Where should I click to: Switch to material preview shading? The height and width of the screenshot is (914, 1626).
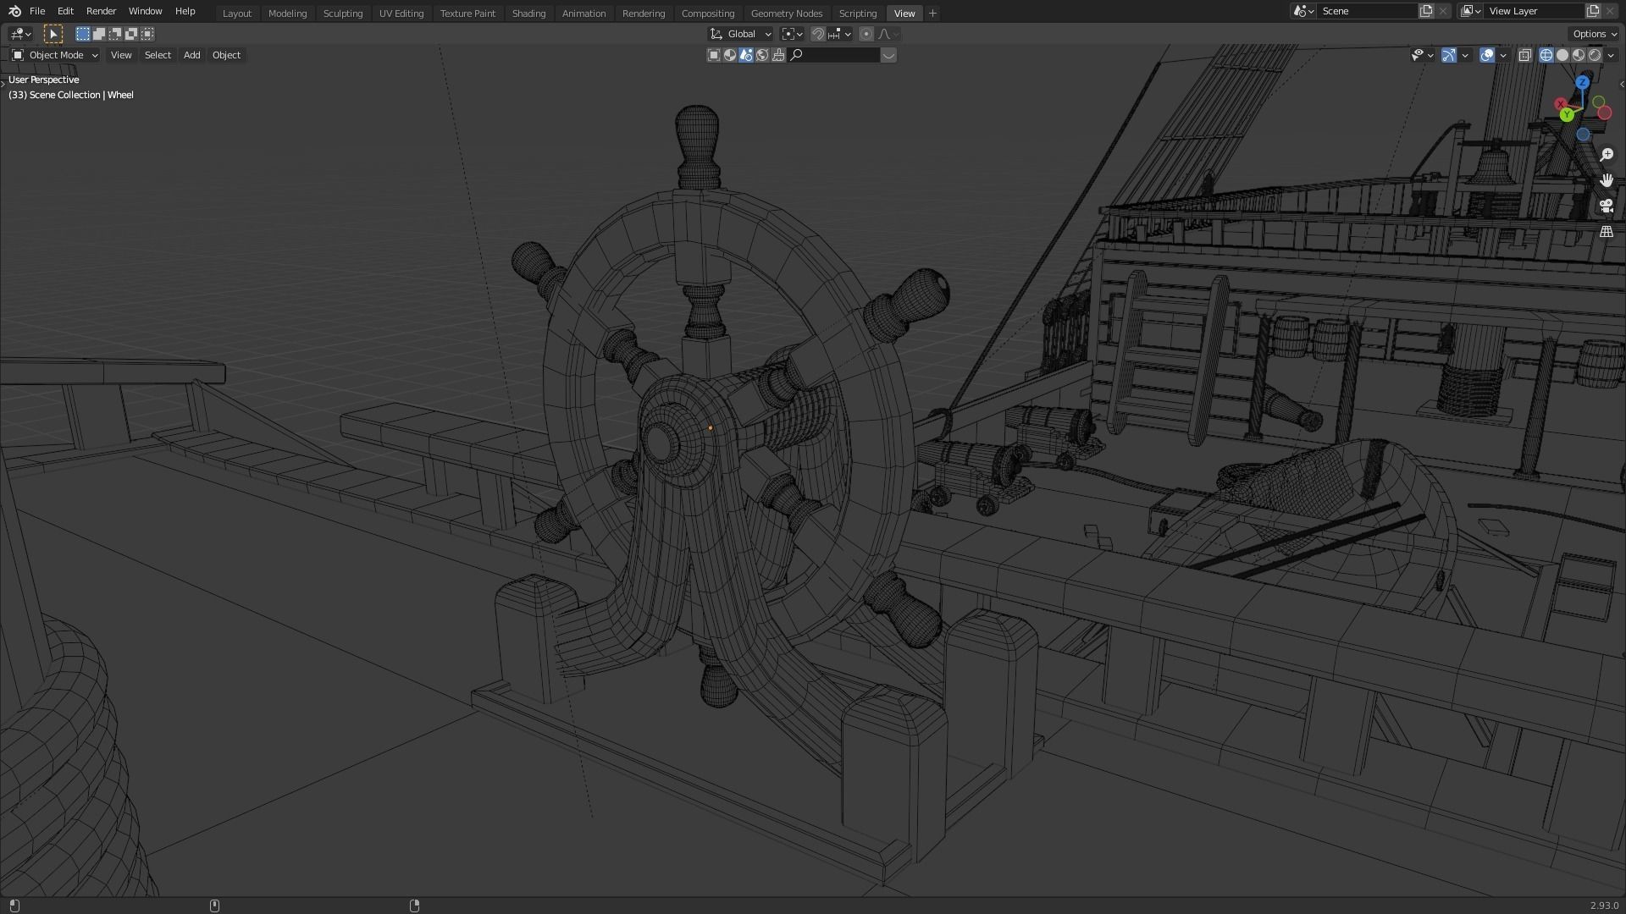[1579, 55]
